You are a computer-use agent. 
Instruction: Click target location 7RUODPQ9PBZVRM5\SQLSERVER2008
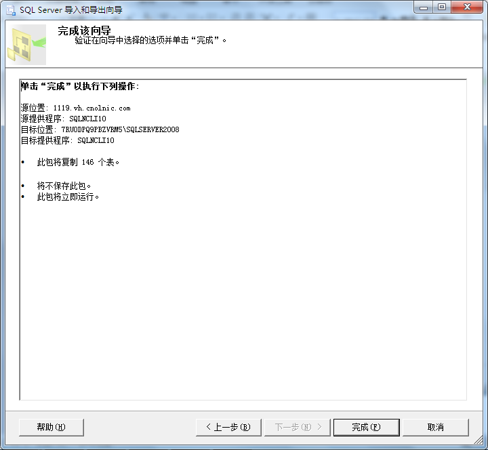click(x=120, y=129)
